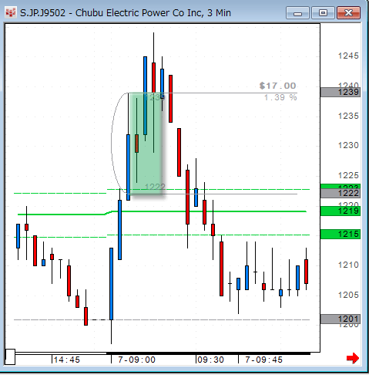Click the 1235 price axis label
The width and height of the screenshot is (369, 375).
tap(348, 116)
